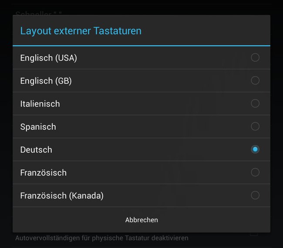283x248 pixels.
Task: Tap the Englisch (GB) list entry text
Action: (46, 81)
